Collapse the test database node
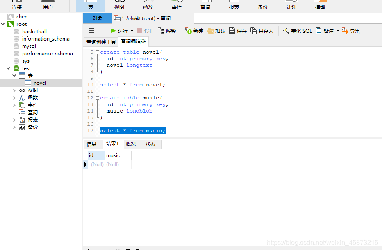This screenshot has width=382, height=250. [x=9, y=68]
